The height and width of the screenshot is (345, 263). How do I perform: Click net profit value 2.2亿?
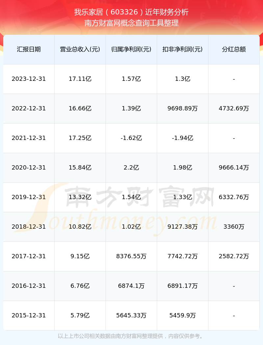[131, 168]
